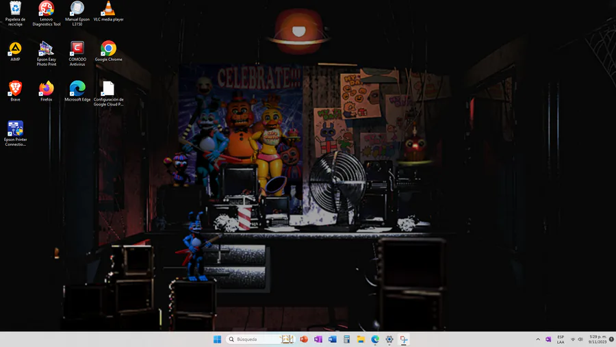616x347 pixels.
Task: Open ESP LAA language switcher
Action: (561, 339)
